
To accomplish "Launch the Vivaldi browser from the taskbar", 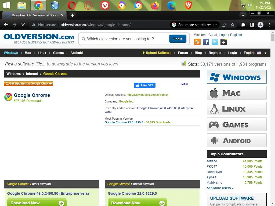I will point(105,5).
